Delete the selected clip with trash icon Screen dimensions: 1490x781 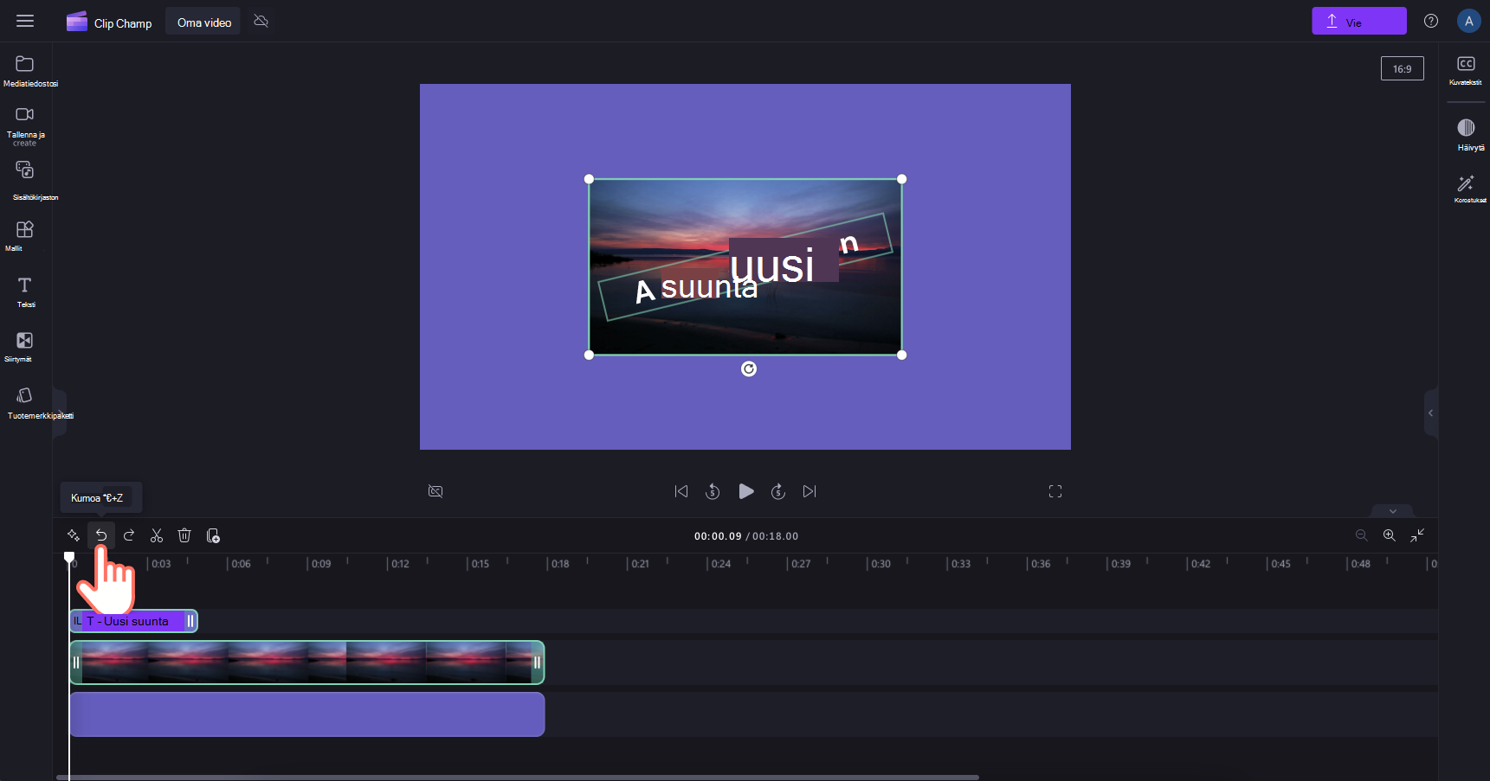tap(184, 535)
